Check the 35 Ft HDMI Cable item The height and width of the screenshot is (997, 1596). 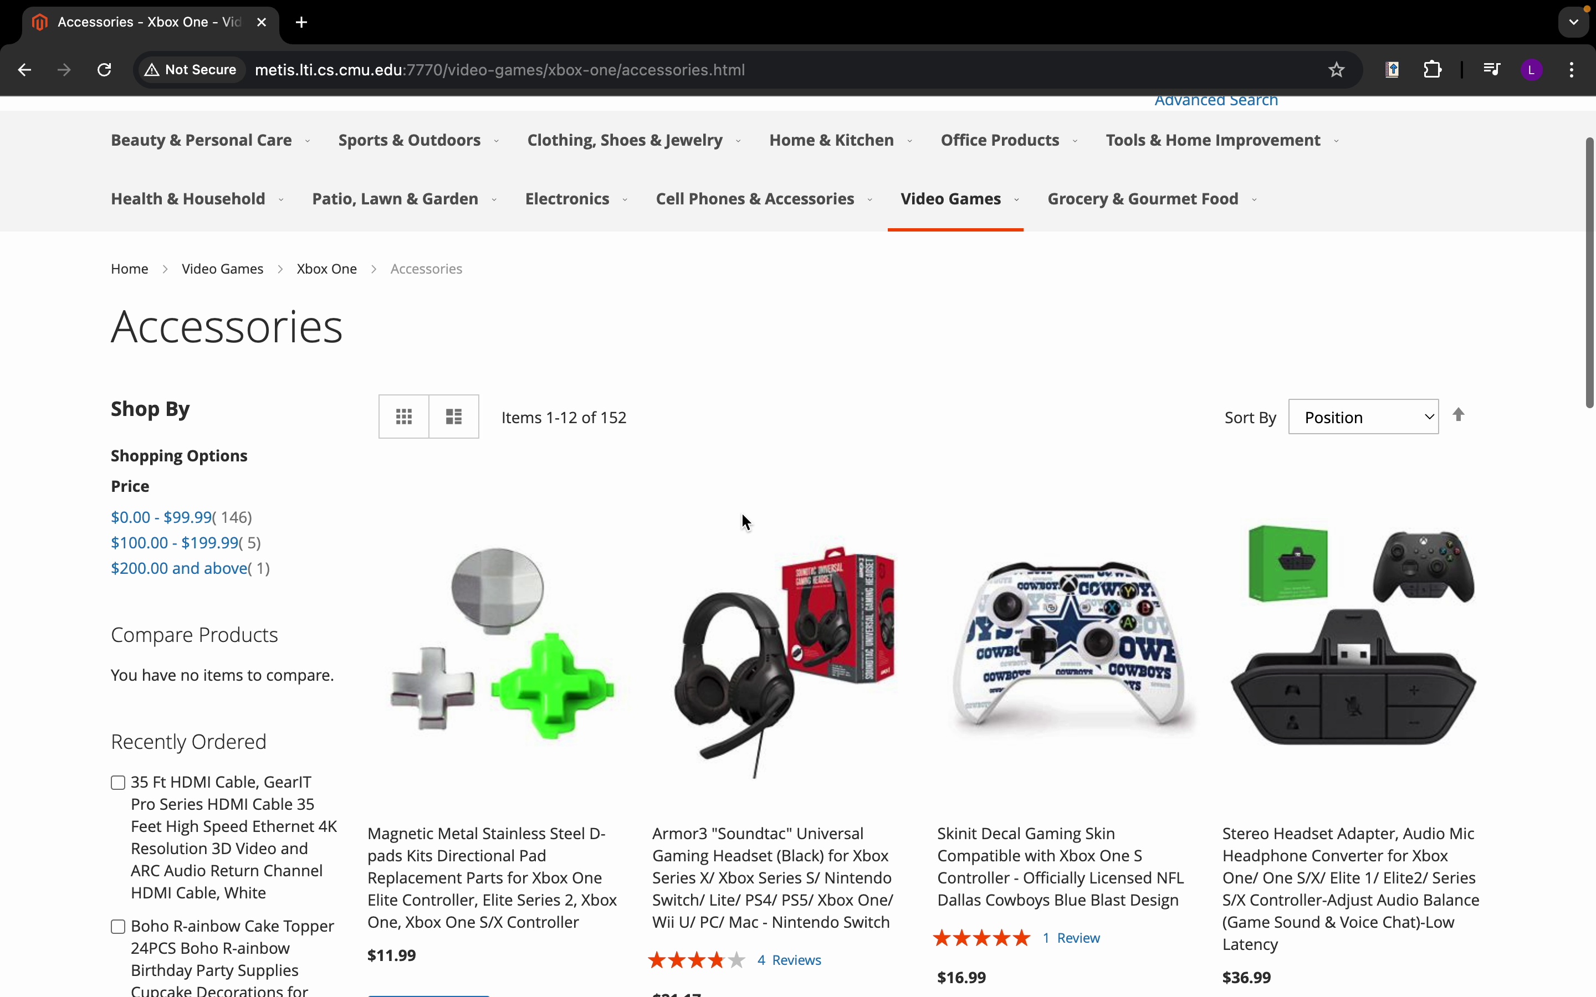coord(118,783)
